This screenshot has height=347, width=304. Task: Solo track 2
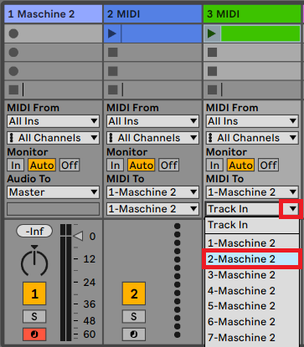click(x=134, y=316)
